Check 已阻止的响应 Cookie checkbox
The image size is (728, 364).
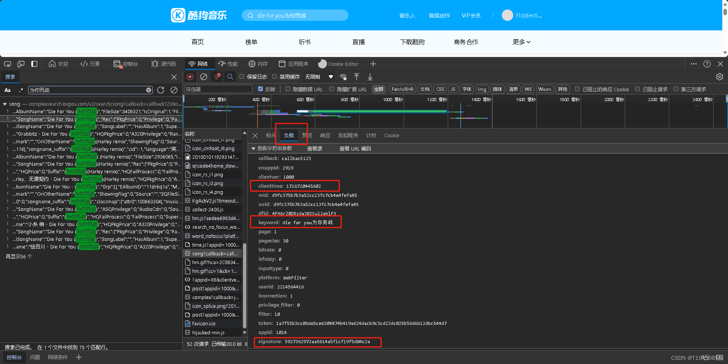click(x=577, y=89)
